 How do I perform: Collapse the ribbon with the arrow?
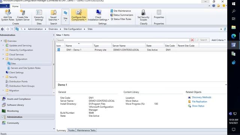pyautogui.click(x=209, y=6)
